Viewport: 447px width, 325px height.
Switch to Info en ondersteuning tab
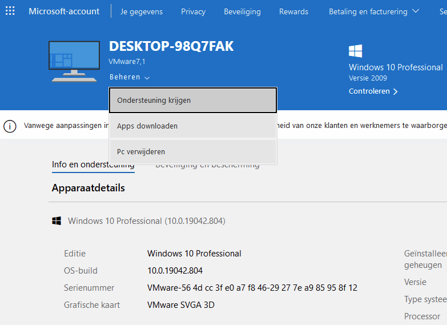click(x=93, y=165)
